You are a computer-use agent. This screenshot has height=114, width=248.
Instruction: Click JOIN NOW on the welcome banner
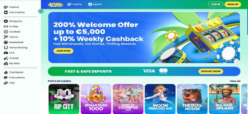[63, 51]
